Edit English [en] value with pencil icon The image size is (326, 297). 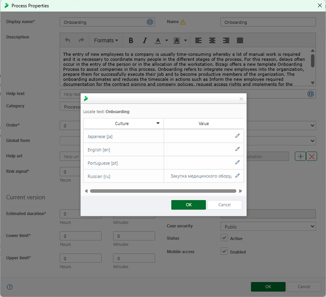(x=237, y=149)
